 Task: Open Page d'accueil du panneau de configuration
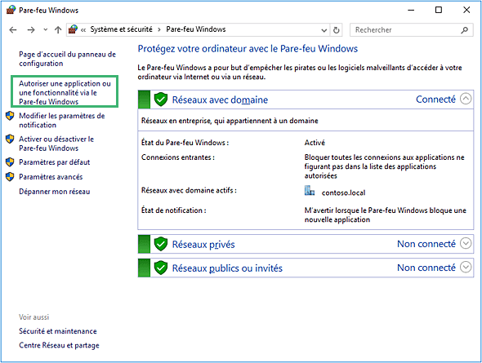tap(67, 59)
